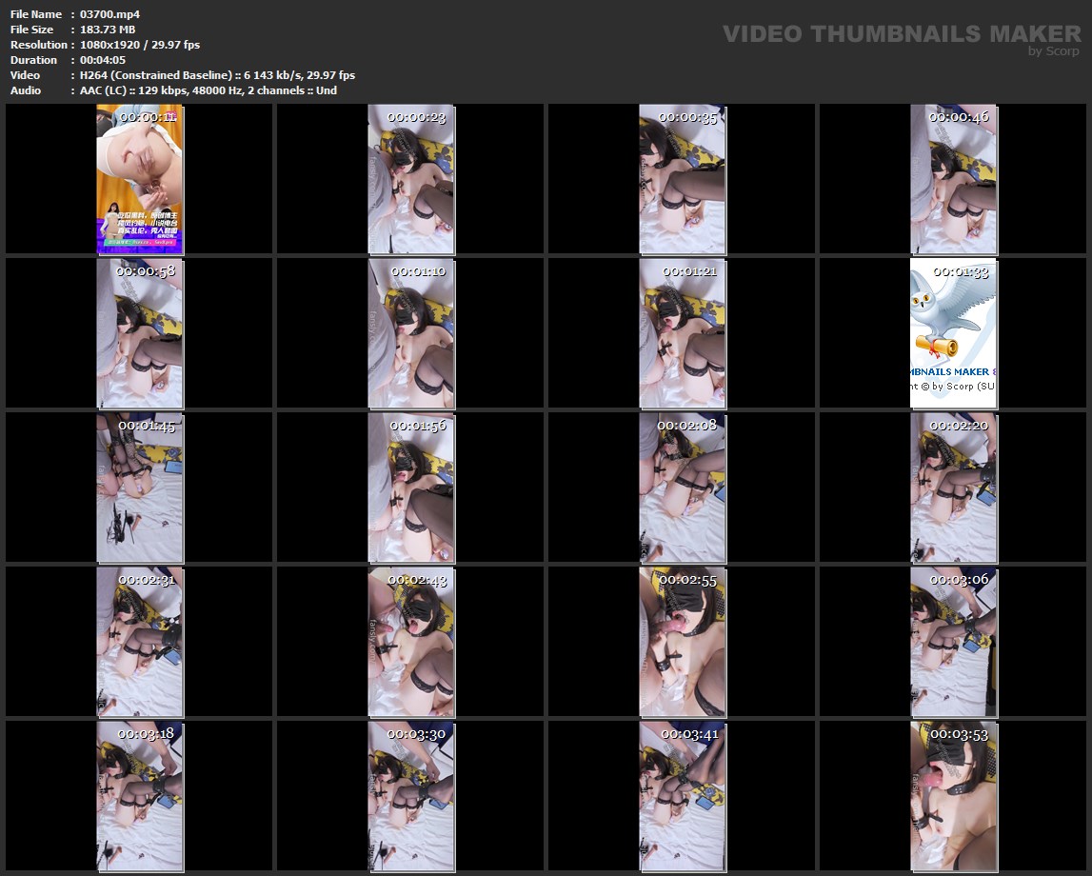Select the thumbnail stamped 00:01:56

[x=411, y=488]
